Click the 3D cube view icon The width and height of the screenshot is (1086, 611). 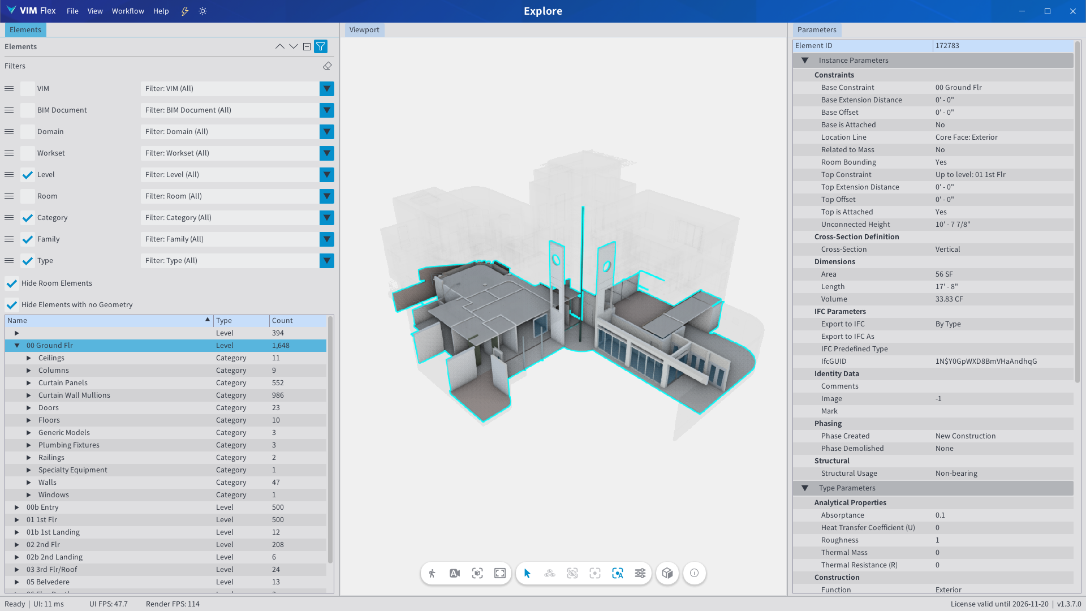click(x=667, y=573)
